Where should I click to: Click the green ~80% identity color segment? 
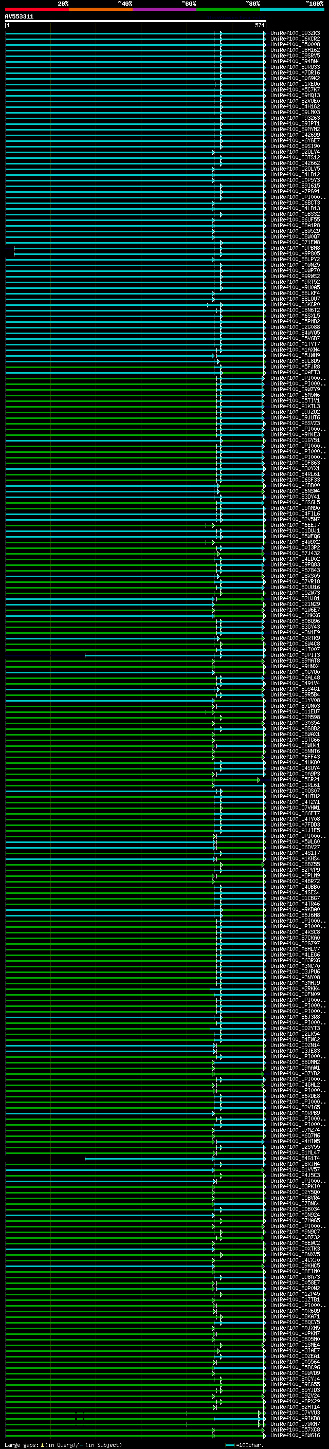pos(228,9)
